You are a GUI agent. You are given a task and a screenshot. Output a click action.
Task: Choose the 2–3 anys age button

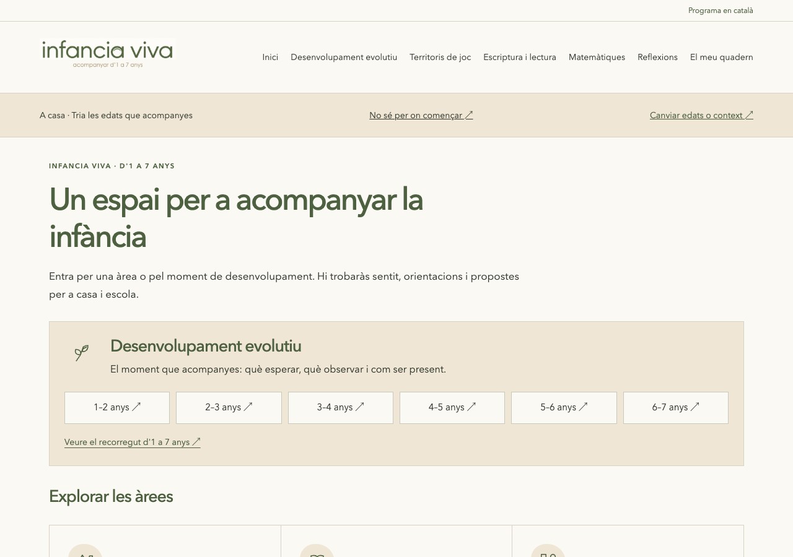click(x=229, y=408)
